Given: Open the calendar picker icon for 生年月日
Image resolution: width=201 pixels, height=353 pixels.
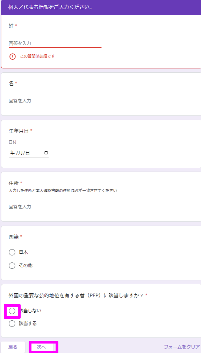Looking at the screenshot, I should (46, 153).
